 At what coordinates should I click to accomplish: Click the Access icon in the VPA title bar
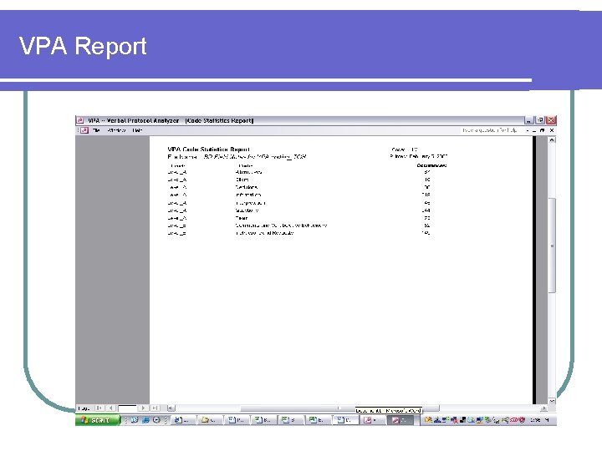click(80, 120)
